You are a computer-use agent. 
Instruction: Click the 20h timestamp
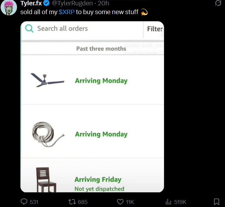click(x=103, y=3)
